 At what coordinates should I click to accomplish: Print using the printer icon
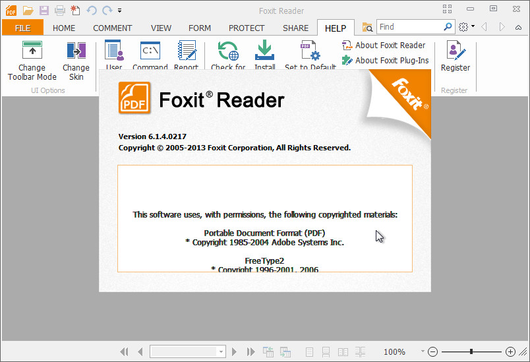click(60, 11)
